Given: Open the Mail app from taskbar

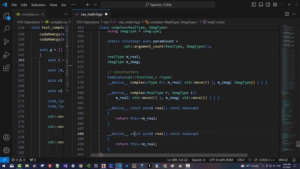Looking at the screenshot, I should pos(11,166).
